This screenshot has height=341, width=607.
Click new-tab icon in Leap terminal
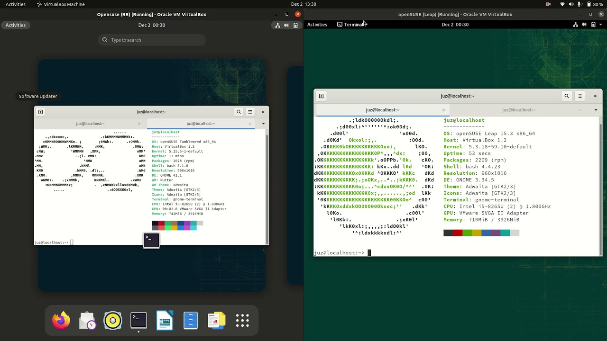pyautogui.click(x=321, y=96)
